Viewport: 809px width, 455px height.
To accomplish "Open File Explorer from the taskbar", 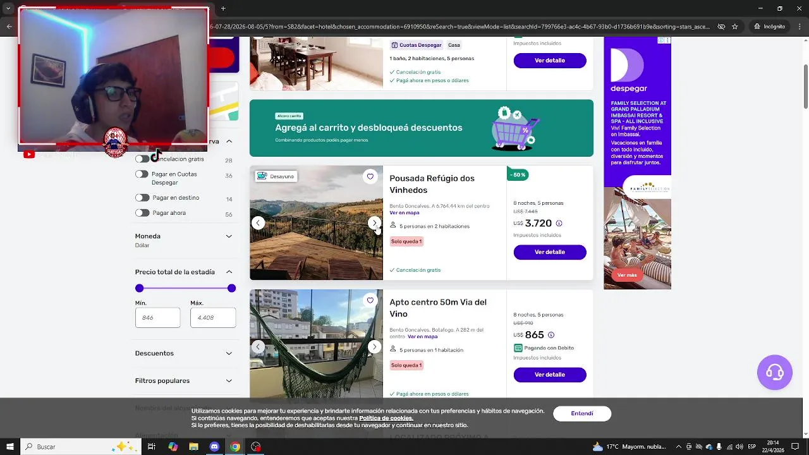I will coord(194,447).
